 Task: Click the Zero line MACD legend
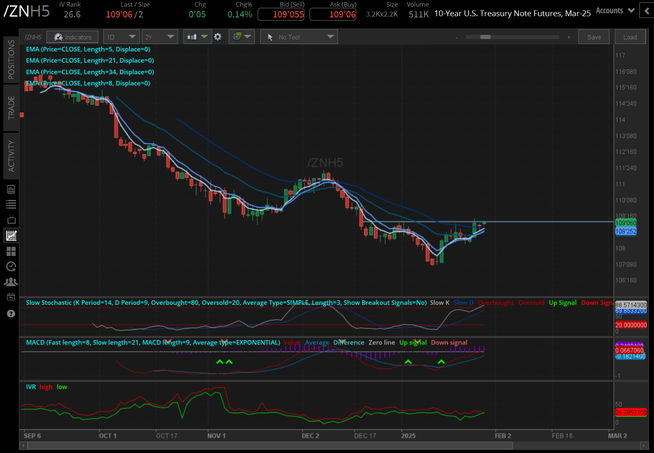(382, 342)
